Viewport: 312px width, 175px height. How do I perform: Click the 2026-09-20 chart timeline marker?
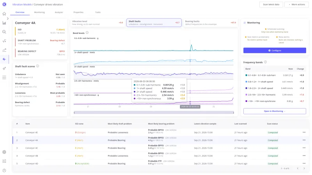[x=190, y=107]
